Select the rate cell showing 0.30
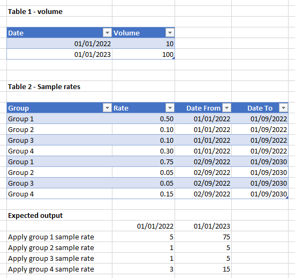The height and width of the screenshot is (278, 295). pos(143,151)
